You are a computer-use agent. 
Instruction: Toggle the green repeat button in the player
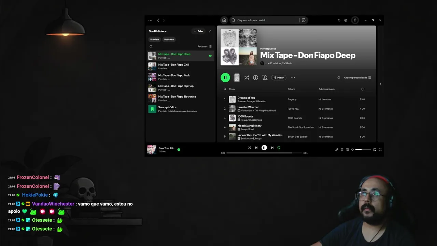pyautogui.click(x=279, y=148)
